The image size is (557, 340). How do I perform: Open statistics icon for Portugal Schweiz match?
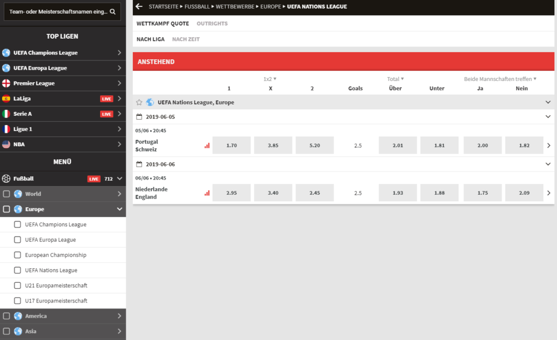(207, 145)
